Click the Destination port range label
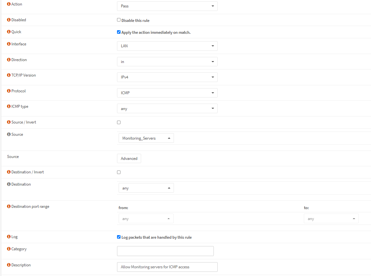The image size is (371, 276). point(30,207)
